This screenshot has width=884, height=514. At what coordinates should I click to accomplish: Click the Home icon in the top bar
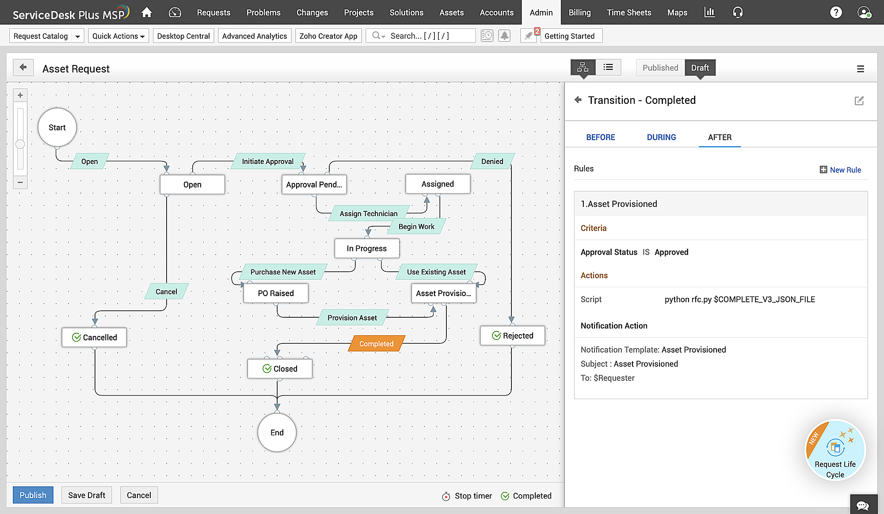(x=147, y=12)
